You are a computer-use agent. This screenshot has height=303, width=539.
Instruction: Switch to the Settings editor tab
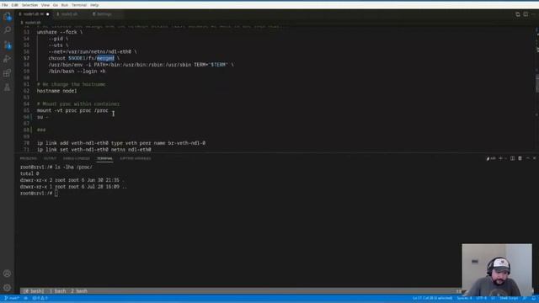pyautogui.click(x=104, y=14)
